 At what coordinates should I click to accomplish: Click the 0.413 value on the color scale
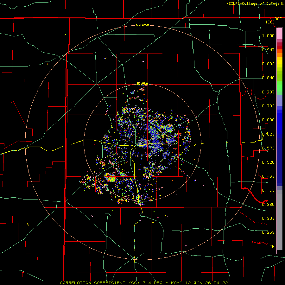[x=268, y=190]
